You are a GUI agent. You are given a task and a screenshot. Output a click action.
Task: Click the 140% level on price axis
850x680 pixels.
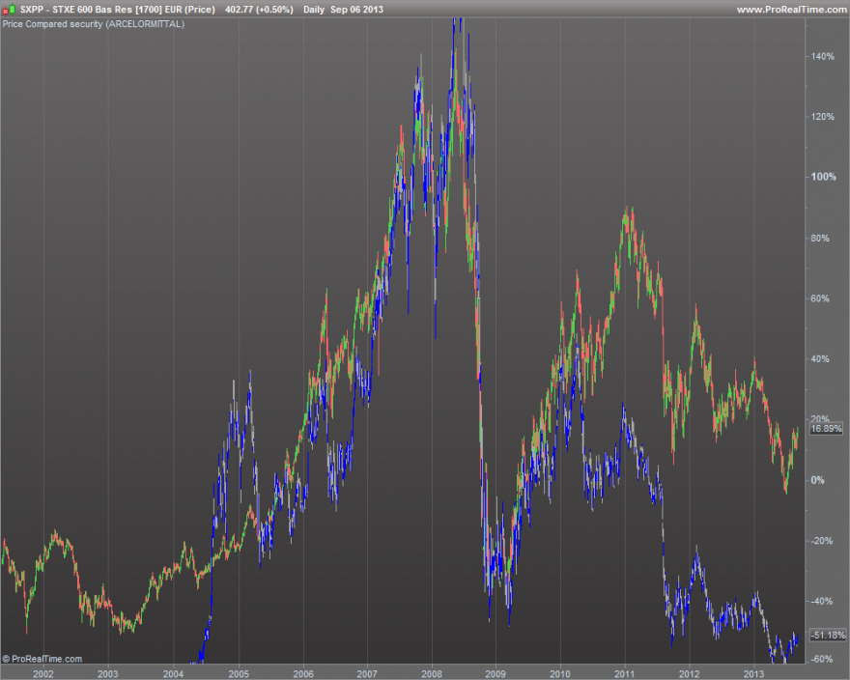[x=823, y=56]
